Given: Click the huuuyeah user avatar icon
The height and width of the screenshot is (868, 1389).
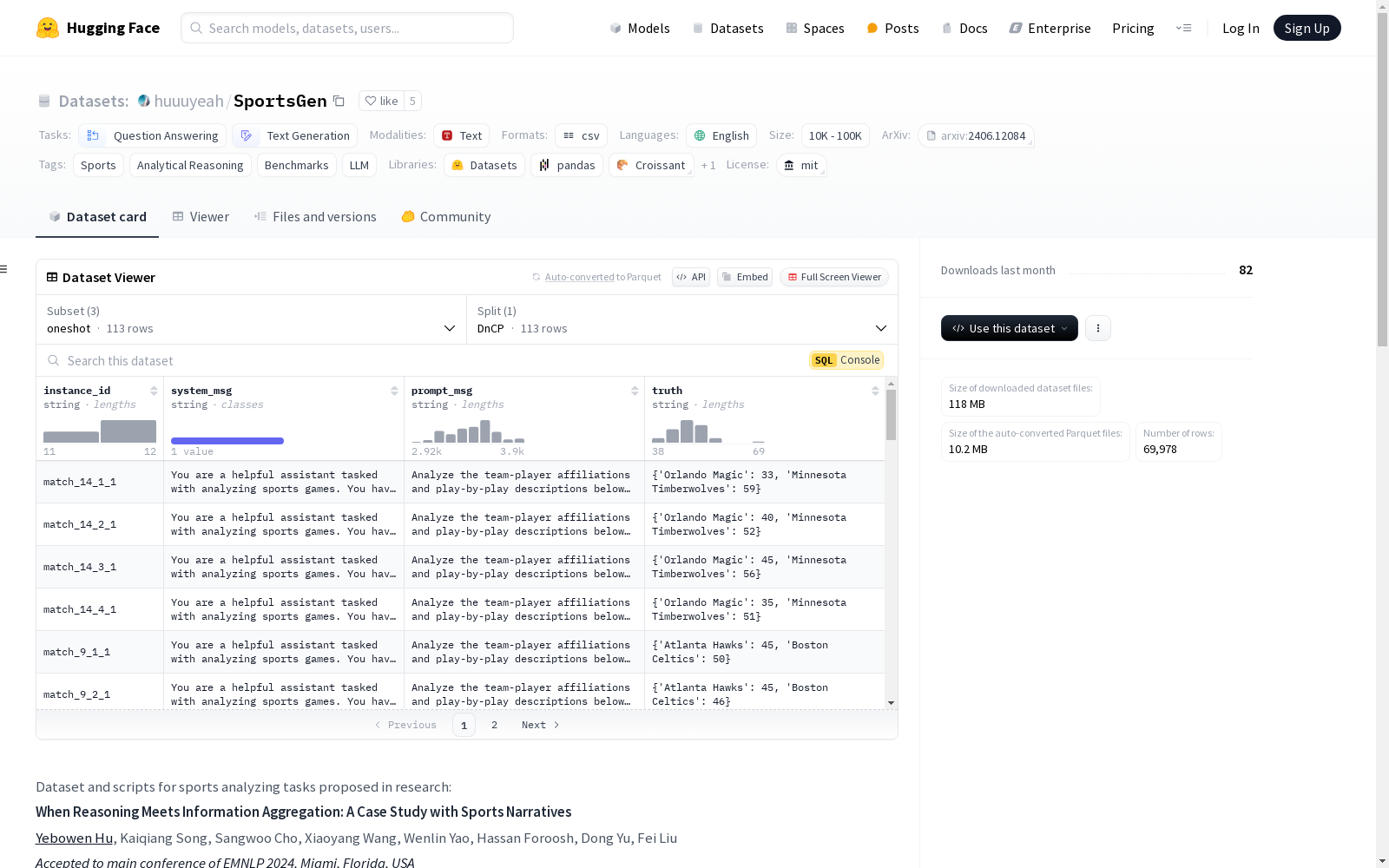Looking at the screenshot, I should tap(144, 101).
